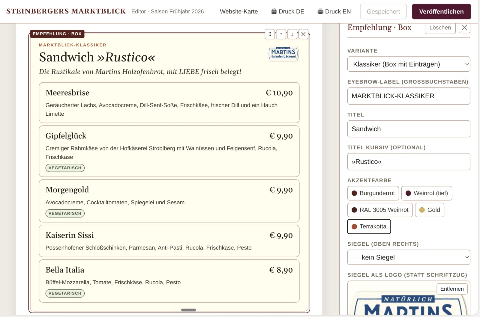Click the Morgengold description Avocadocreme, Cocktailtomaten
Viewport: 480px width, 317px height.
tap(115, 203)
